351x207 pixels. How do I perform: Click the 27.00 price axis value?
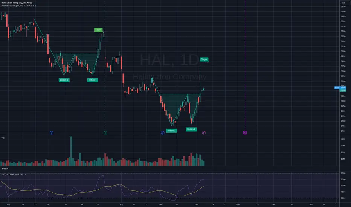(343, 131)
